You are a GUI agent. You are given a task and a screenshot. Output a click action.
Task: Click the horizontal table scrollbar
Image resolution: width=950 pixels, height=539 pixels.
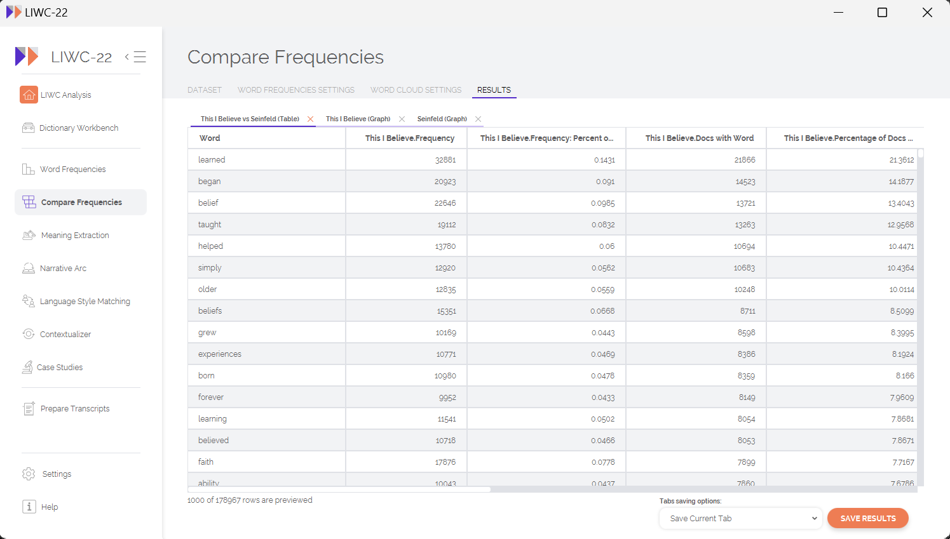339,489
